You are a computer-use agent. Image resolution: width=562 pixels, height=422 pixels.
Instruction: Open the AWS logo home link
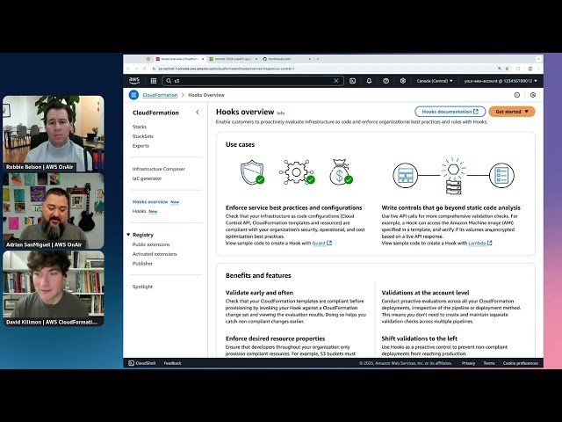point(134,81)
